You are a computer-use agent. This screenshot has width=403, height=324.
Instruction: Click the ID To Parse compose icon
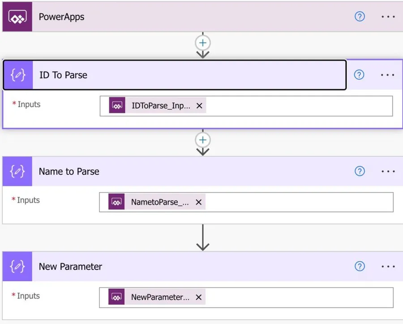click(18, 75)
